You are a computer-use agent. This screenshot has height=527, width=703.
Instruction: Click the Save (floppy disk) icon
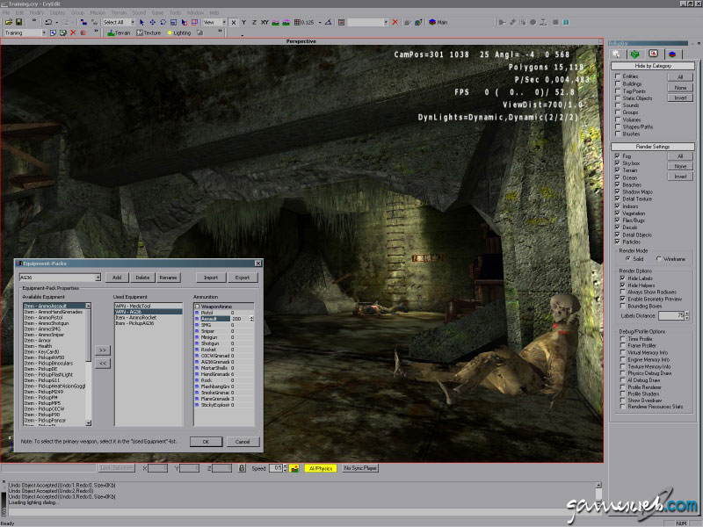(x=18, y=22)
